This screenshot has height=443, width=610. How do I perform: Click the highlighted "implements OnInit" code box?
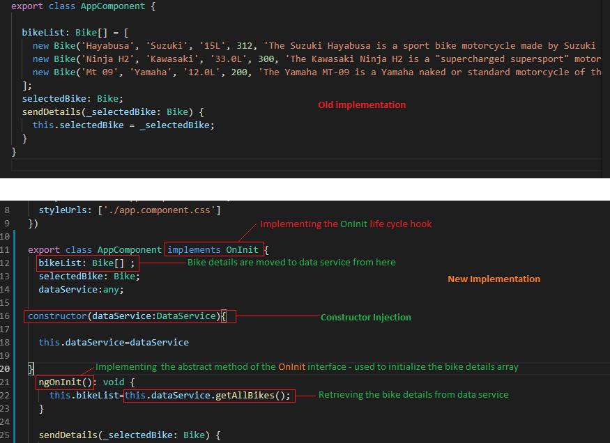tap(214, 249)
